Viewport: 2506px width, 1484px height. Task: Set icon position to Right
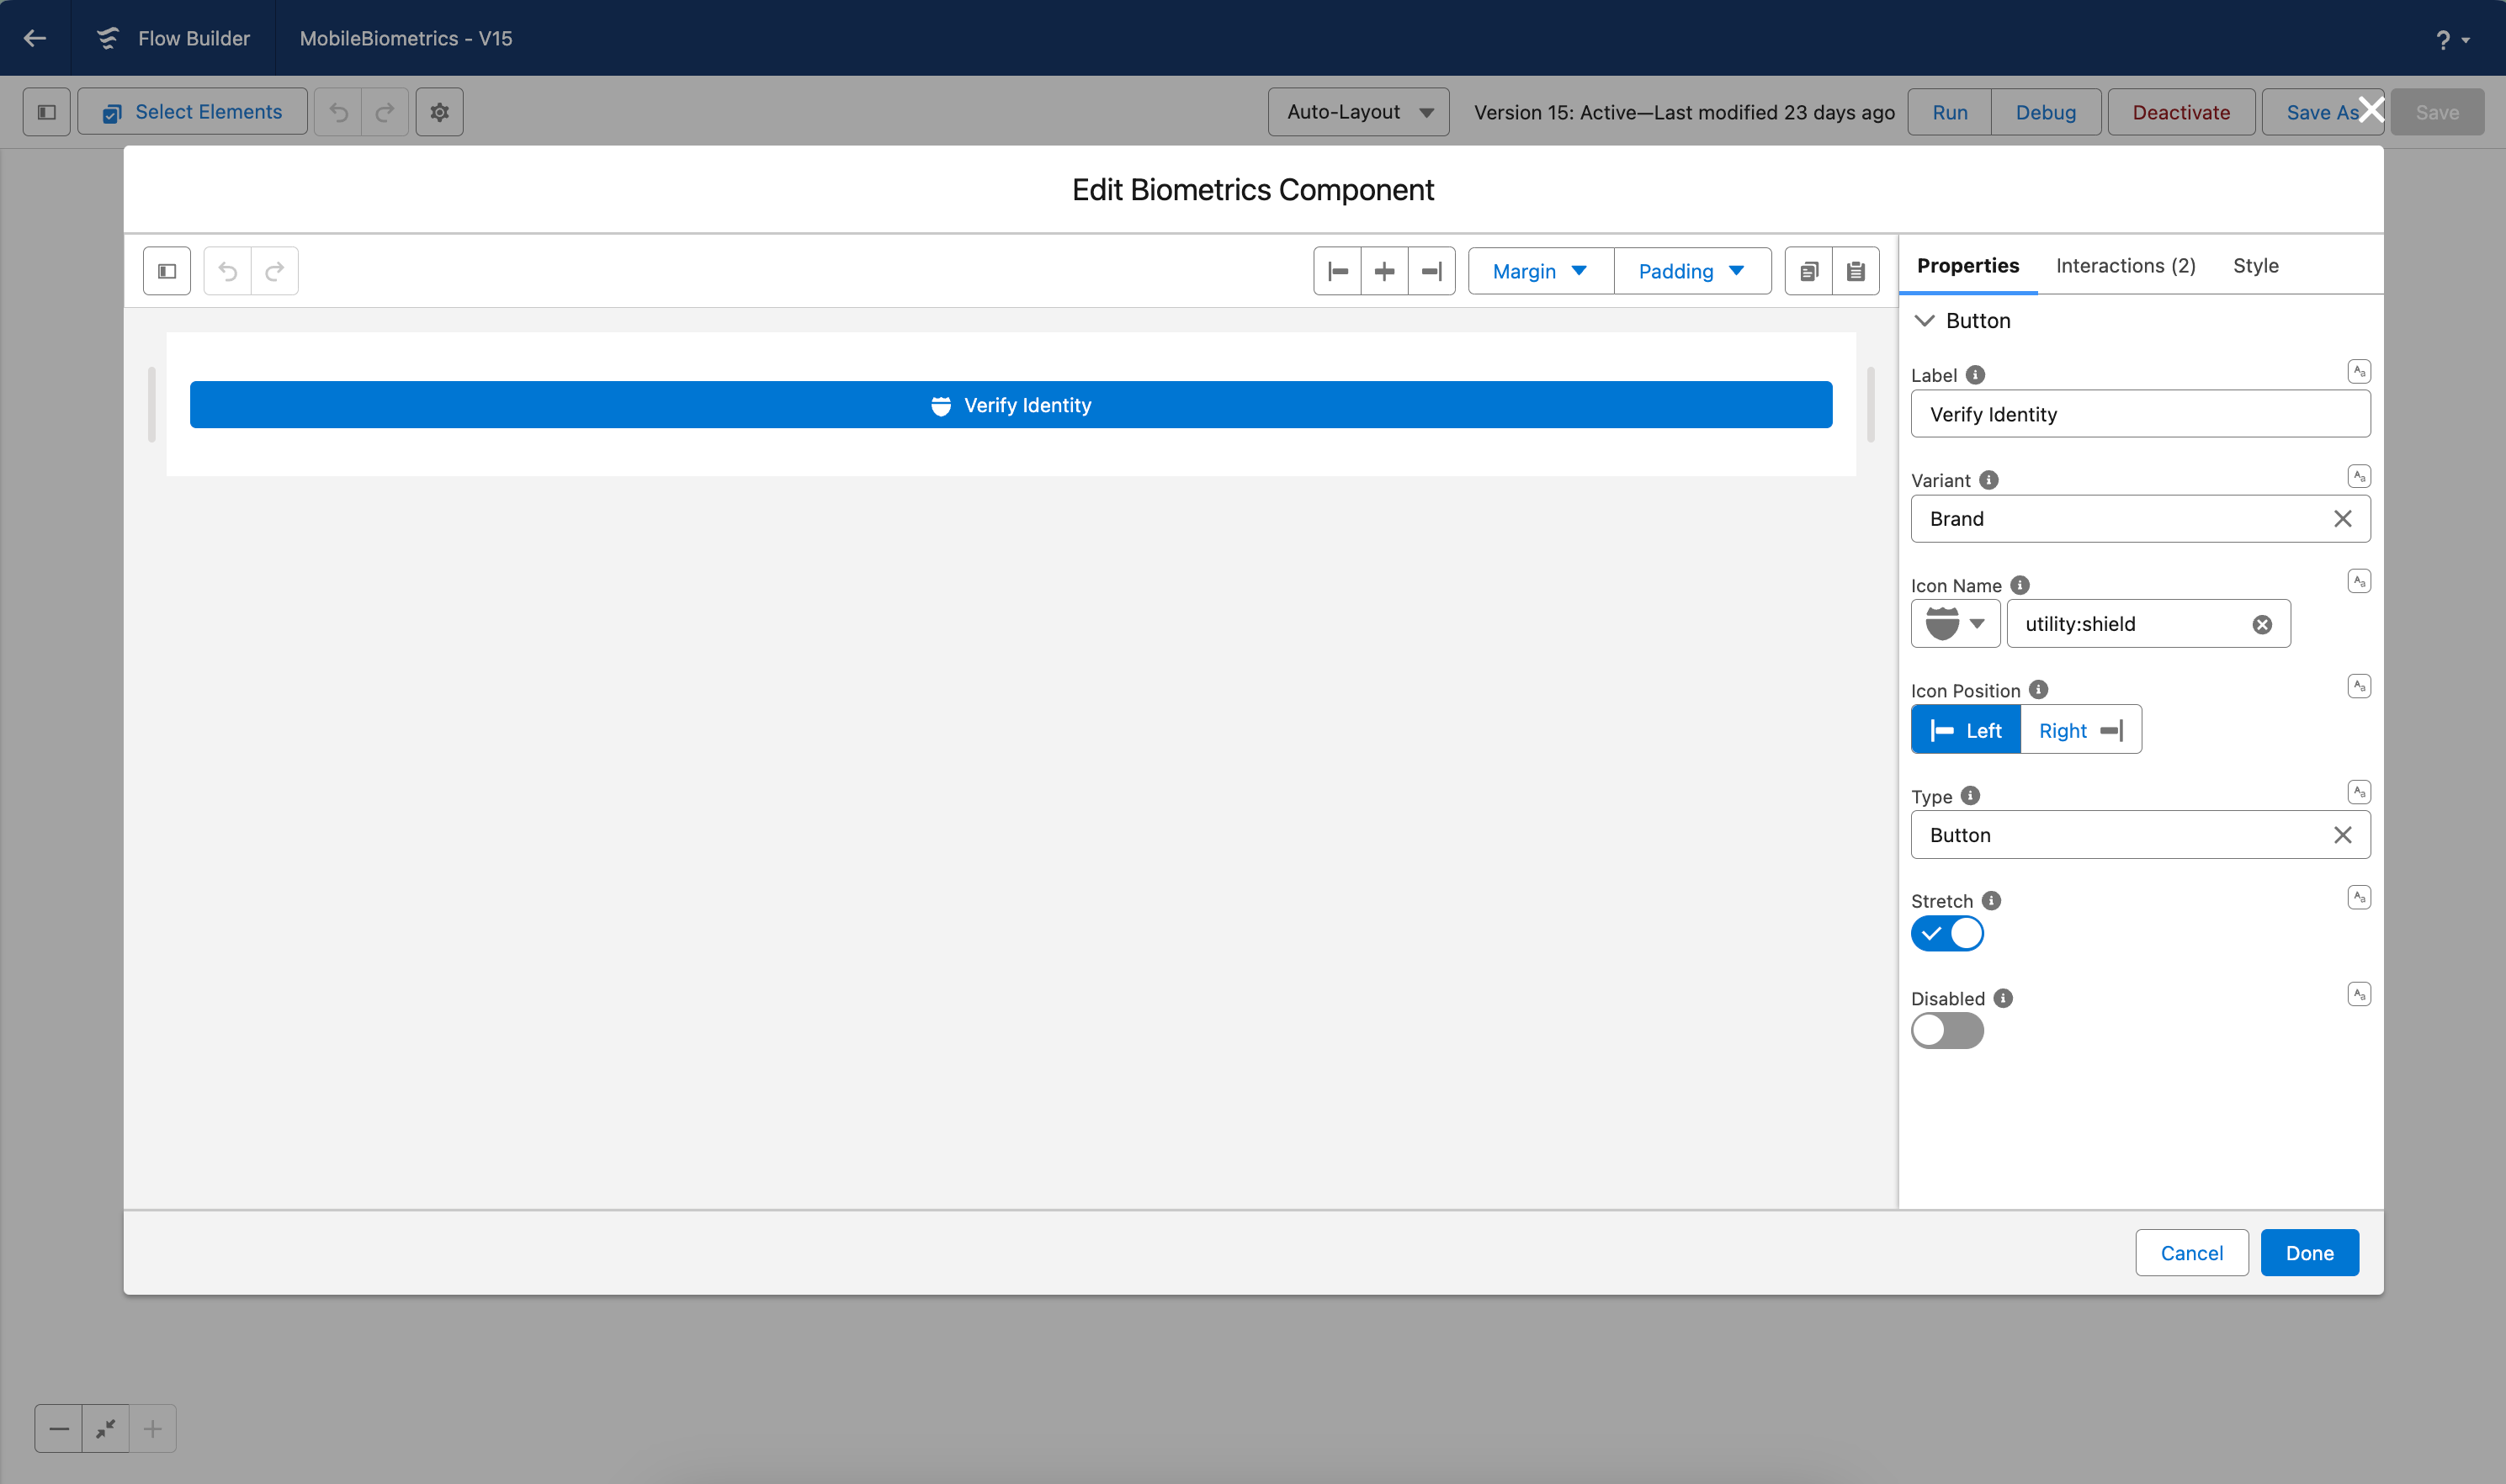pyautogui.click(x=2080, y=730)
